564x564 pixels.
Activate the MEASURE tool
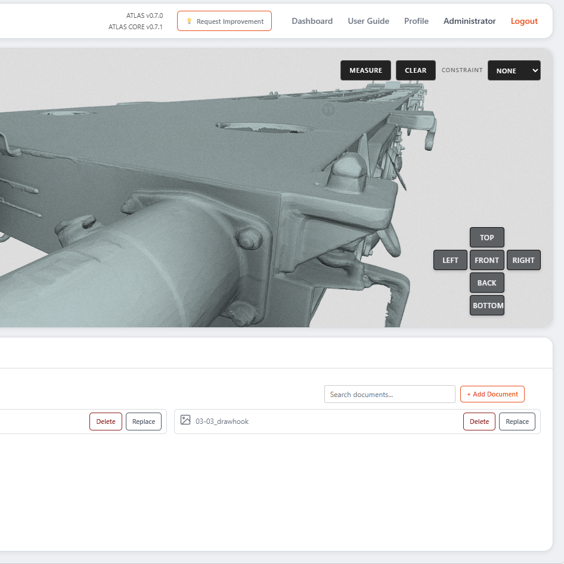pos(366,70)
